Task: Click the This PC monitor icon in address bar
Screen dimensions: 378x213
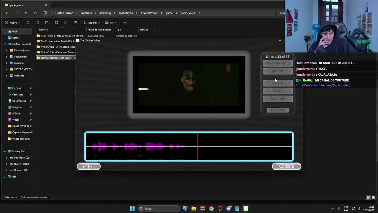Action: point(45,13)
